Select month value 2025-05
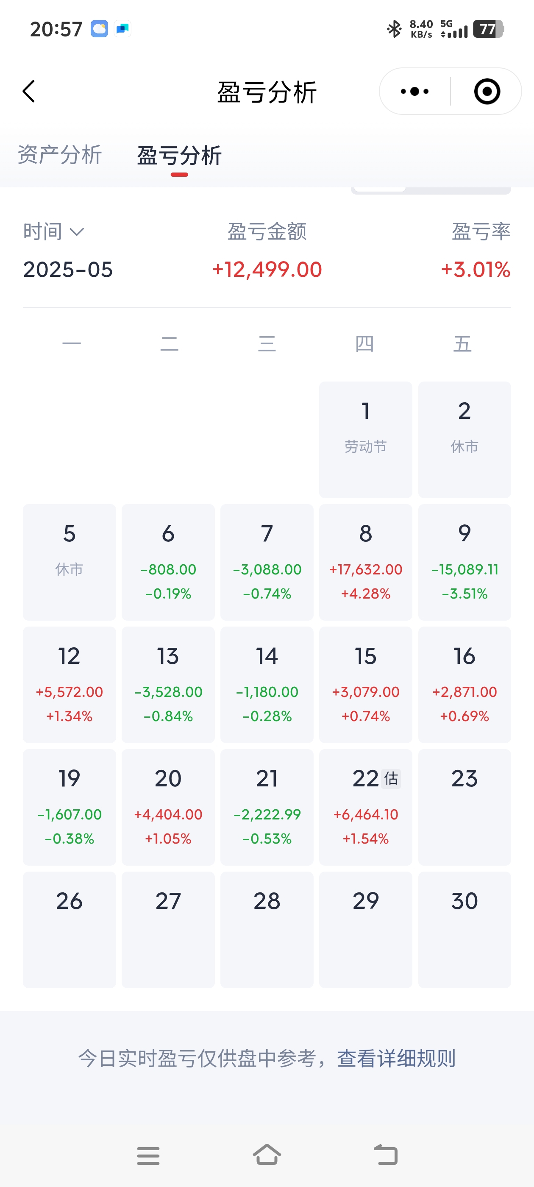This screenshot has height=1187, width=534. [68, 270]
